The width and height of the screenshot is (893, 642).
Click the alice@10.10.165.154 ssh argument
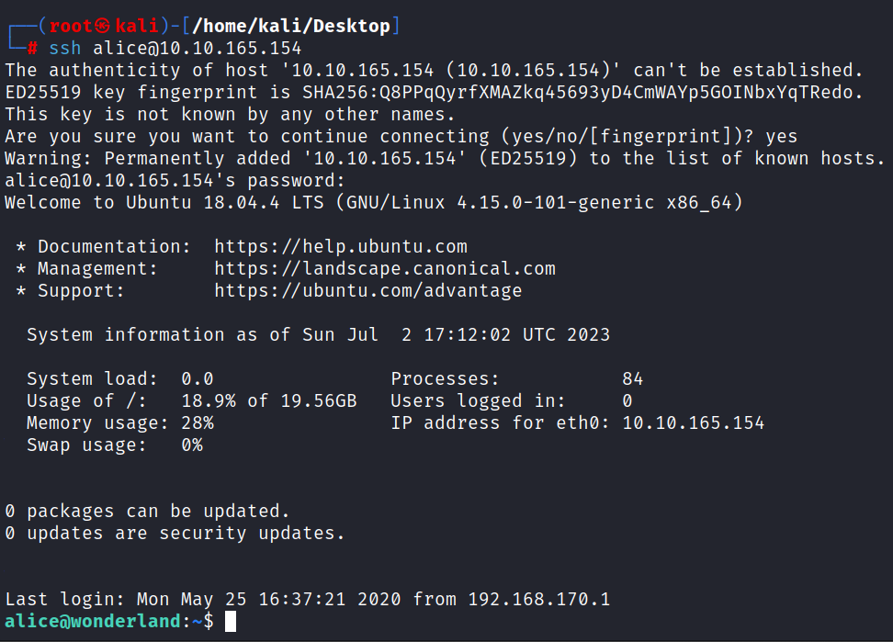coord(197,49)
